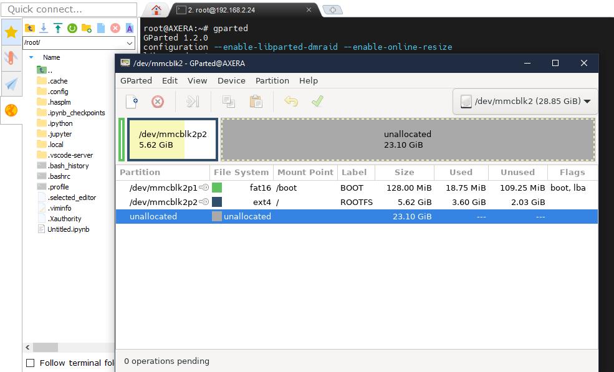
Task: Click the scroll left arrow in file browser
Action: (27, 347)
